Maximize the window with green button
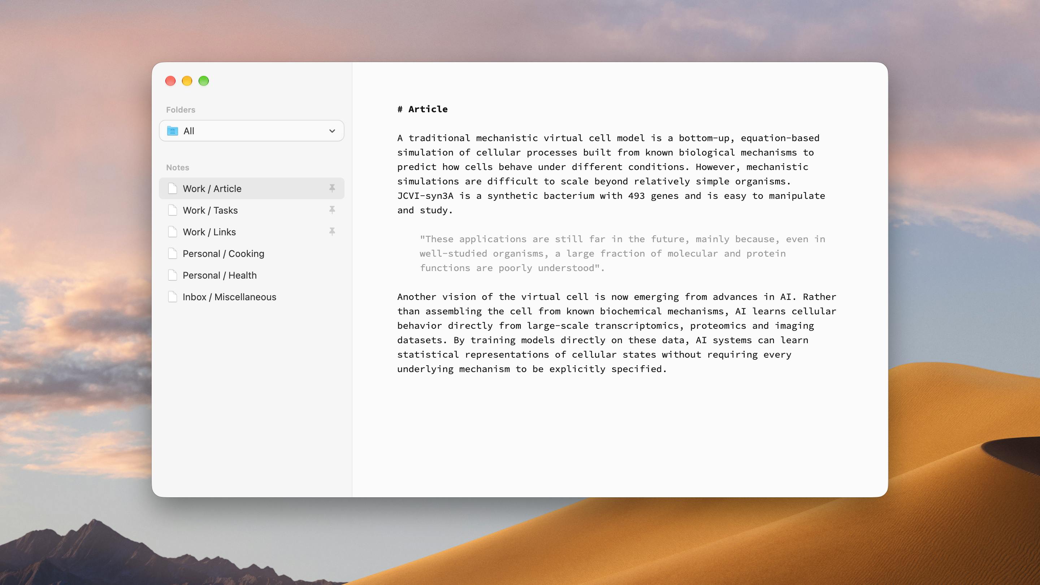Image resolution: width=1040 pixels, height=585 pixels. pos(203,81)
